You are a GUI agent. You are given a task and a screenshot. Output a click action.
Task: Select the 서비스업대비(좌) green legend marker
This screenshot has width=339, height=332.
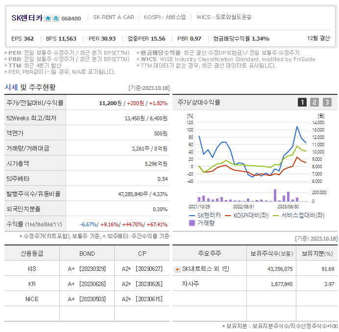[x=276, y=216]
